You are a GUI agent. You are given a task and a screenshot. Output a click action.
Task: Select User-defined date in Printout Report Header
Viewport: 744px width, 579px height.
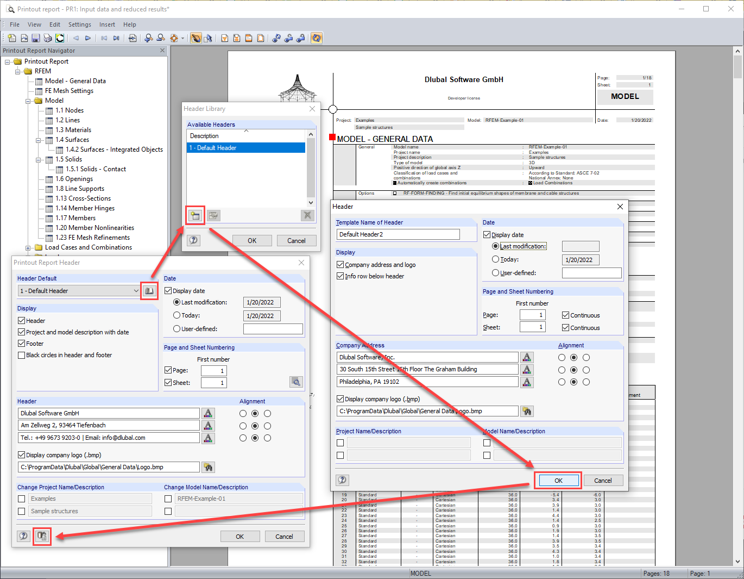(x=176, y=329)
